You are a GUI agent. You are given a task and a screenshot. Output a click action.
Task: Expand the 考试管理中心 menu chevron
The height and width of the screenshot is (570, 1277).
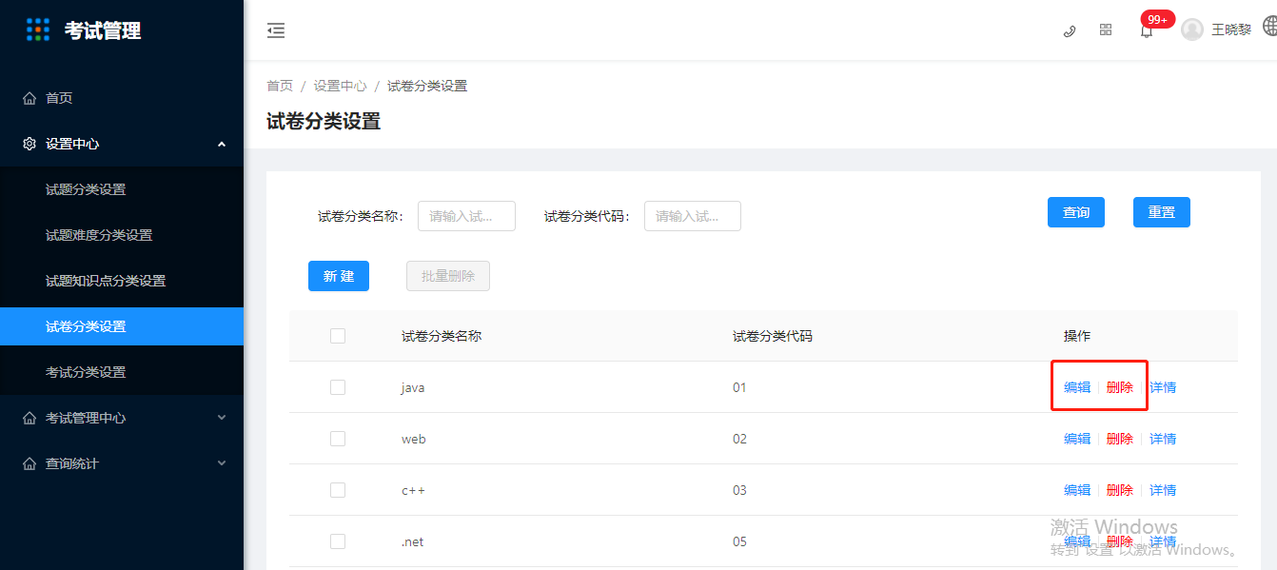tap(222, 418)
